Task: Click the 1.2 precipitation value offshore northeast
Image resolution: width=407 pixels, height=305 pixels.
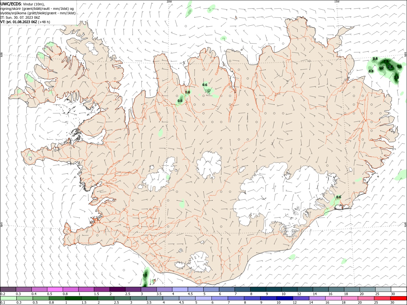Action: 382,68
